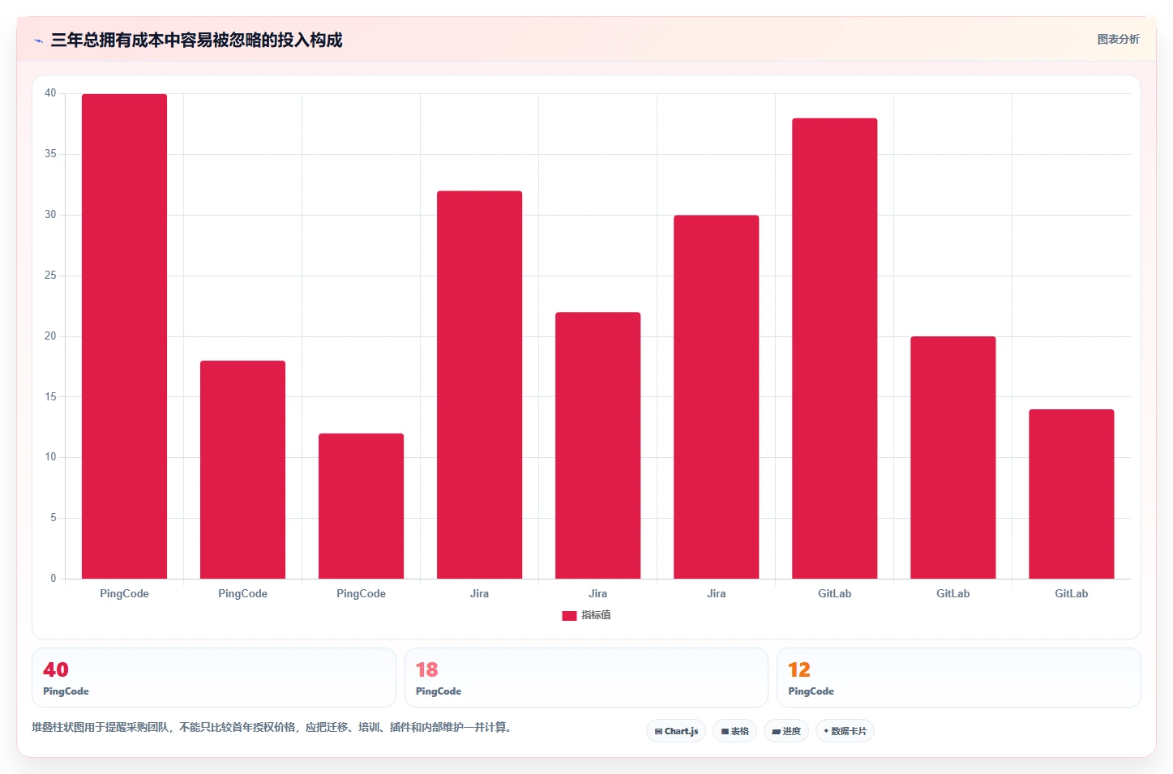
Task: Click the y-axis tick label 5
Action: coord(54,518)
